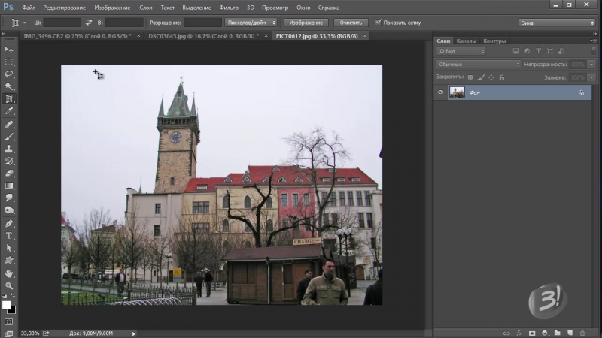Click the lock all icon in Закрепить row
This screenshot has width=602, height=338.
502,77
